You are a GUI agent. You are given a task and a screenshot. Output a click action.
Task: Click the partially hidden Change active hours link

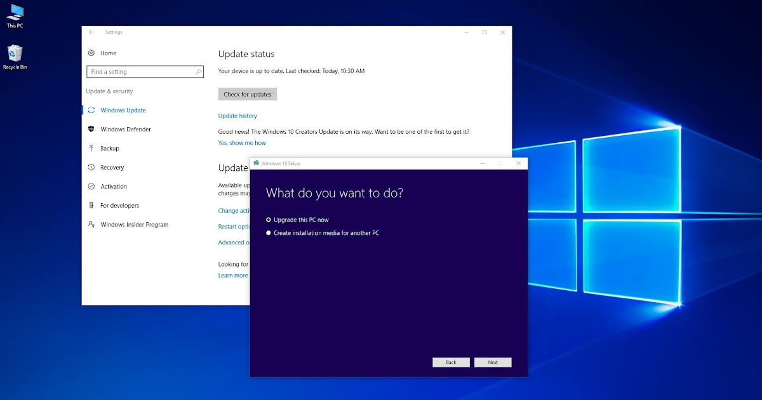click(234, 211)
